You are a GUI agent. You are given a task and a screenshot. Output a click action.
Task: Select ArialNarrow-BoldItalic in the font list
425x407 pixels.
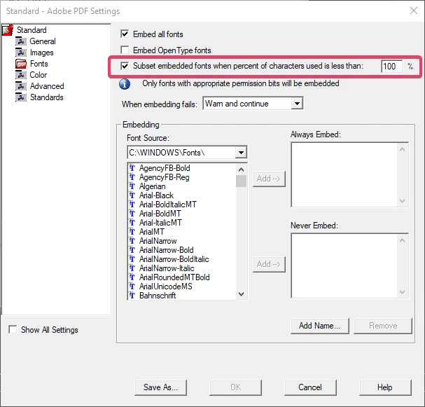[174, 259]
